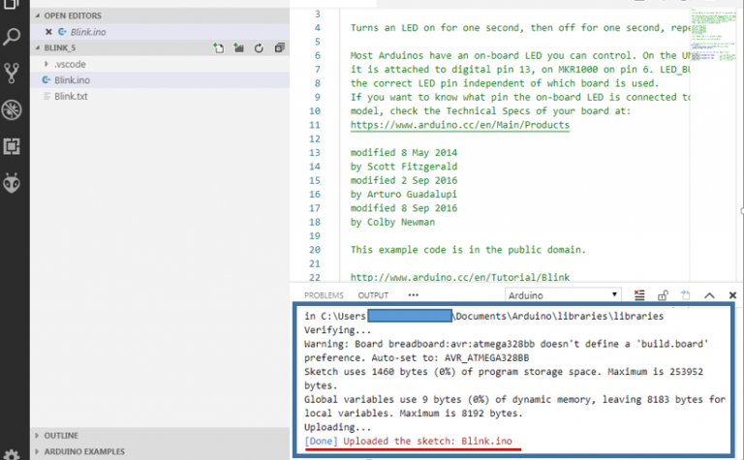The image size is (744, 460).
Task: Refresh the explorer file tree
Action: point(259,47)
